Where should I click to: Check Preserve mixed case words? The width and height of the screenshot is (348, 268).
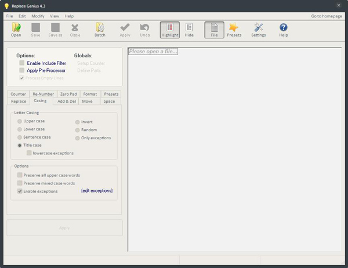pos(20,183)
